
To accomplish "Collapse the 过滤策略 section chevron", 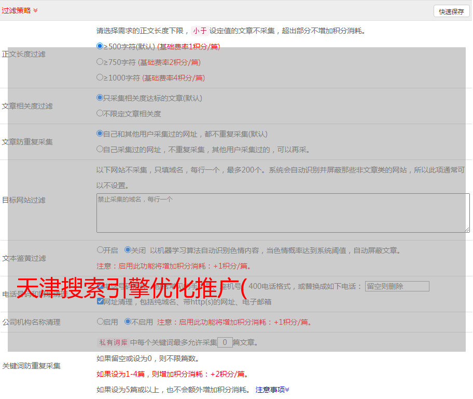I will [35, 10].
